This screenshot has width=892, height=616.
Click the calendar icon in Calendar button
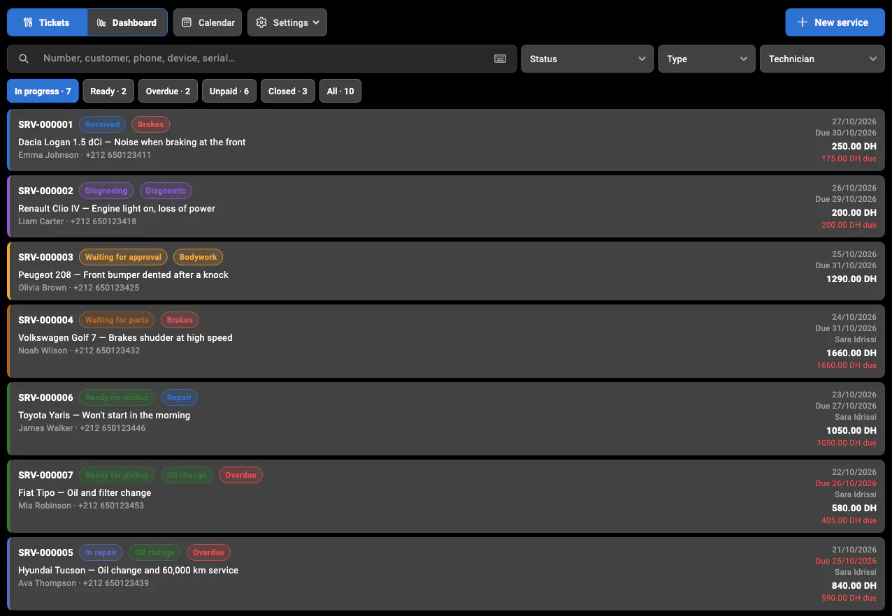[187, 22]
